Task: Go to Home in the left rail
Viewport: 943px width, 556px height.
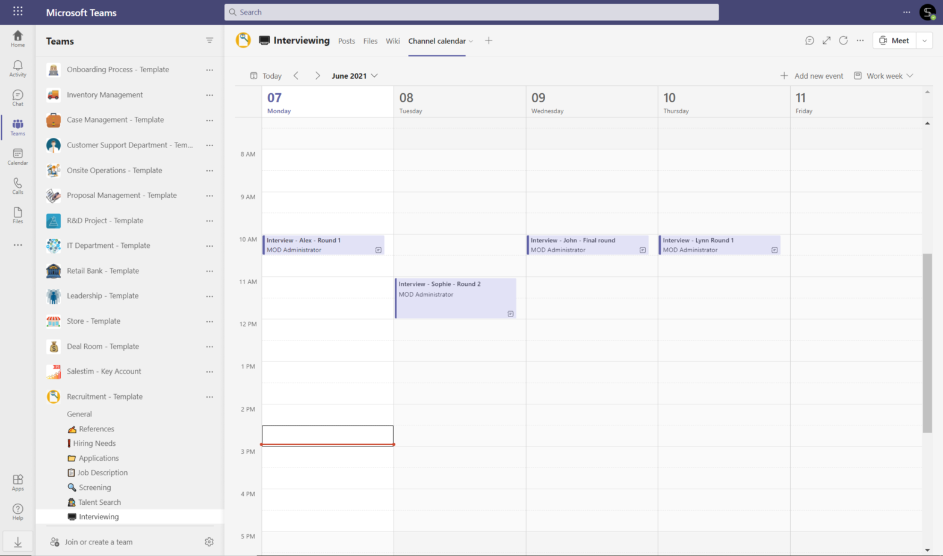Action: tap(17, 39)
